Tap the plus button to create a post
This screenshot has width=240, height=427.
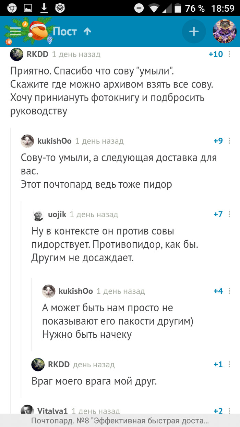point(194,31)
